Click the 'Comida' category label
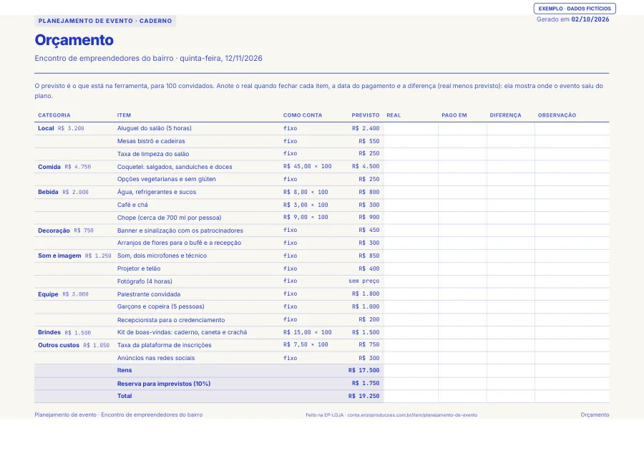This screenshot has width=644, height=456. [49, 167]
